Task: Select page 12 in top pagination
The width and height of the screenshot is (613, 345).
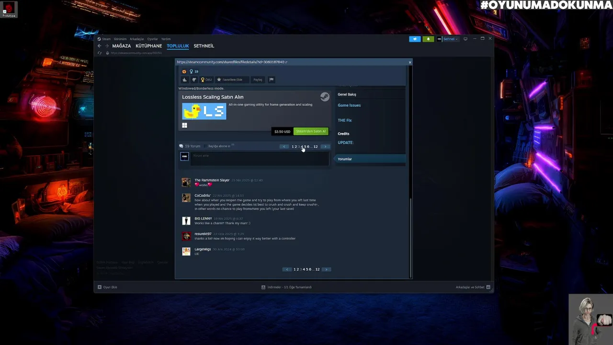Action: coord(315,147)
